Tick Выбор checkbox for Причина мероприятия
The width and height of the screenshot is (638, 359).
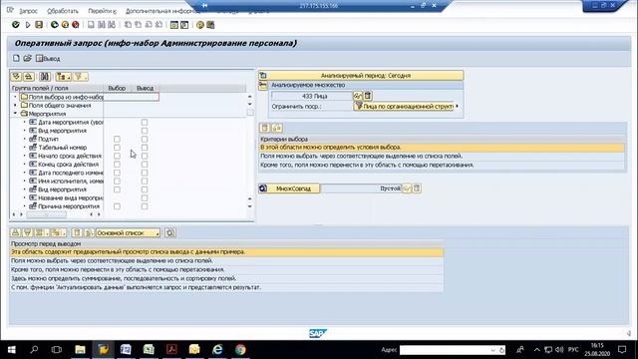(117, 206)
